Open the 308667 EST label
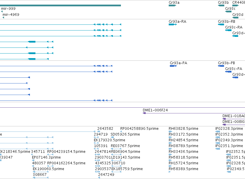Image resolution: width=245 pixels, height=179 pixels. click(x=40, y=175)
